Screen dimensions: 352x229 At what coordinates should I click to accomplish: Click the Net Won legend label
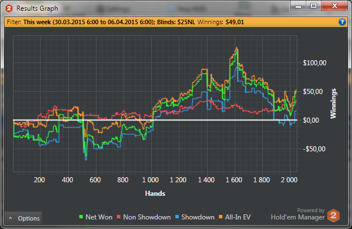click(x=99, y=217)
